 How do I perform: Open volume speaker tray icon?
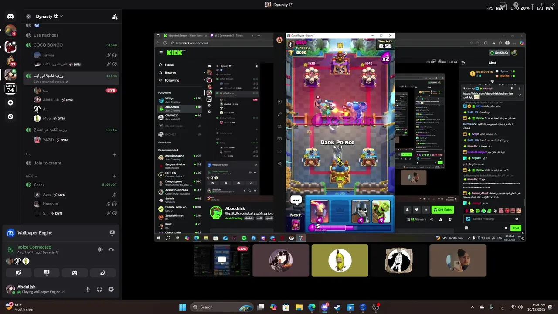click(520, 307)
